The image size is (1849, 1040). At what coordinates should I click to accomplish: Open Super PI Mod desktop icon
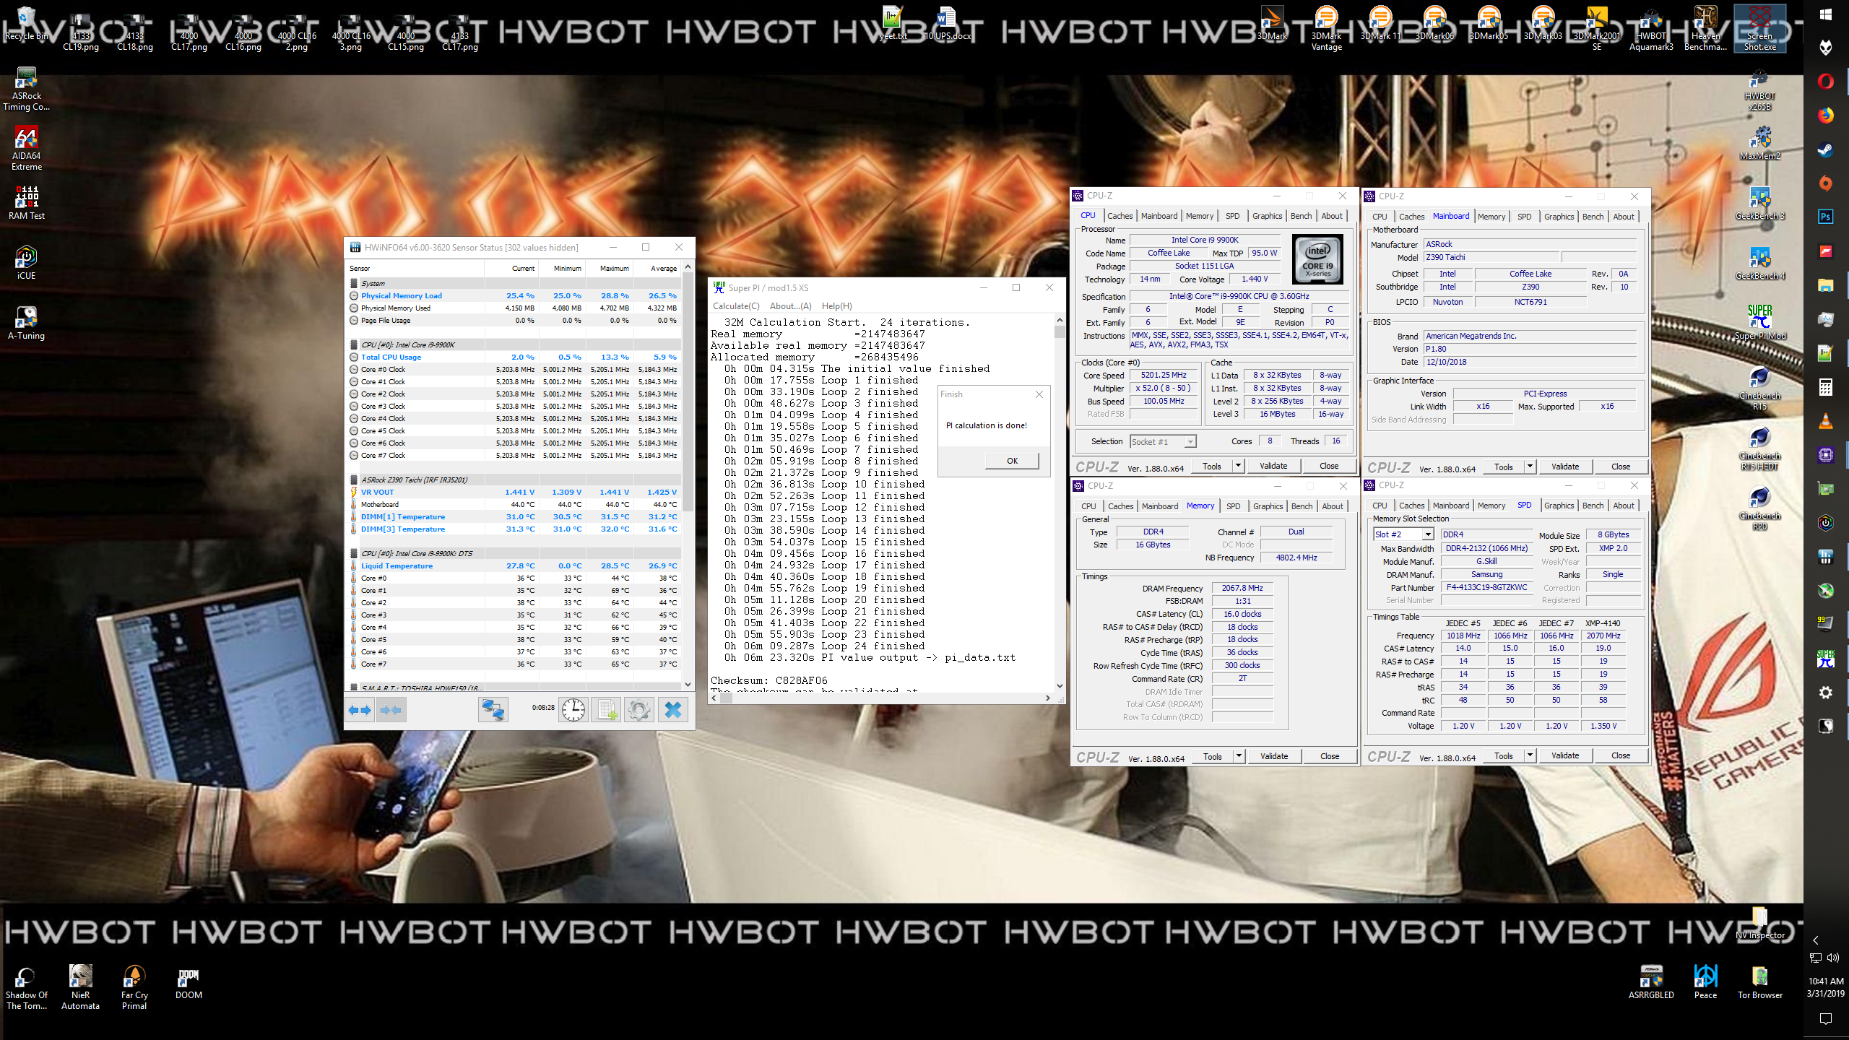[x=1759, y=323]
